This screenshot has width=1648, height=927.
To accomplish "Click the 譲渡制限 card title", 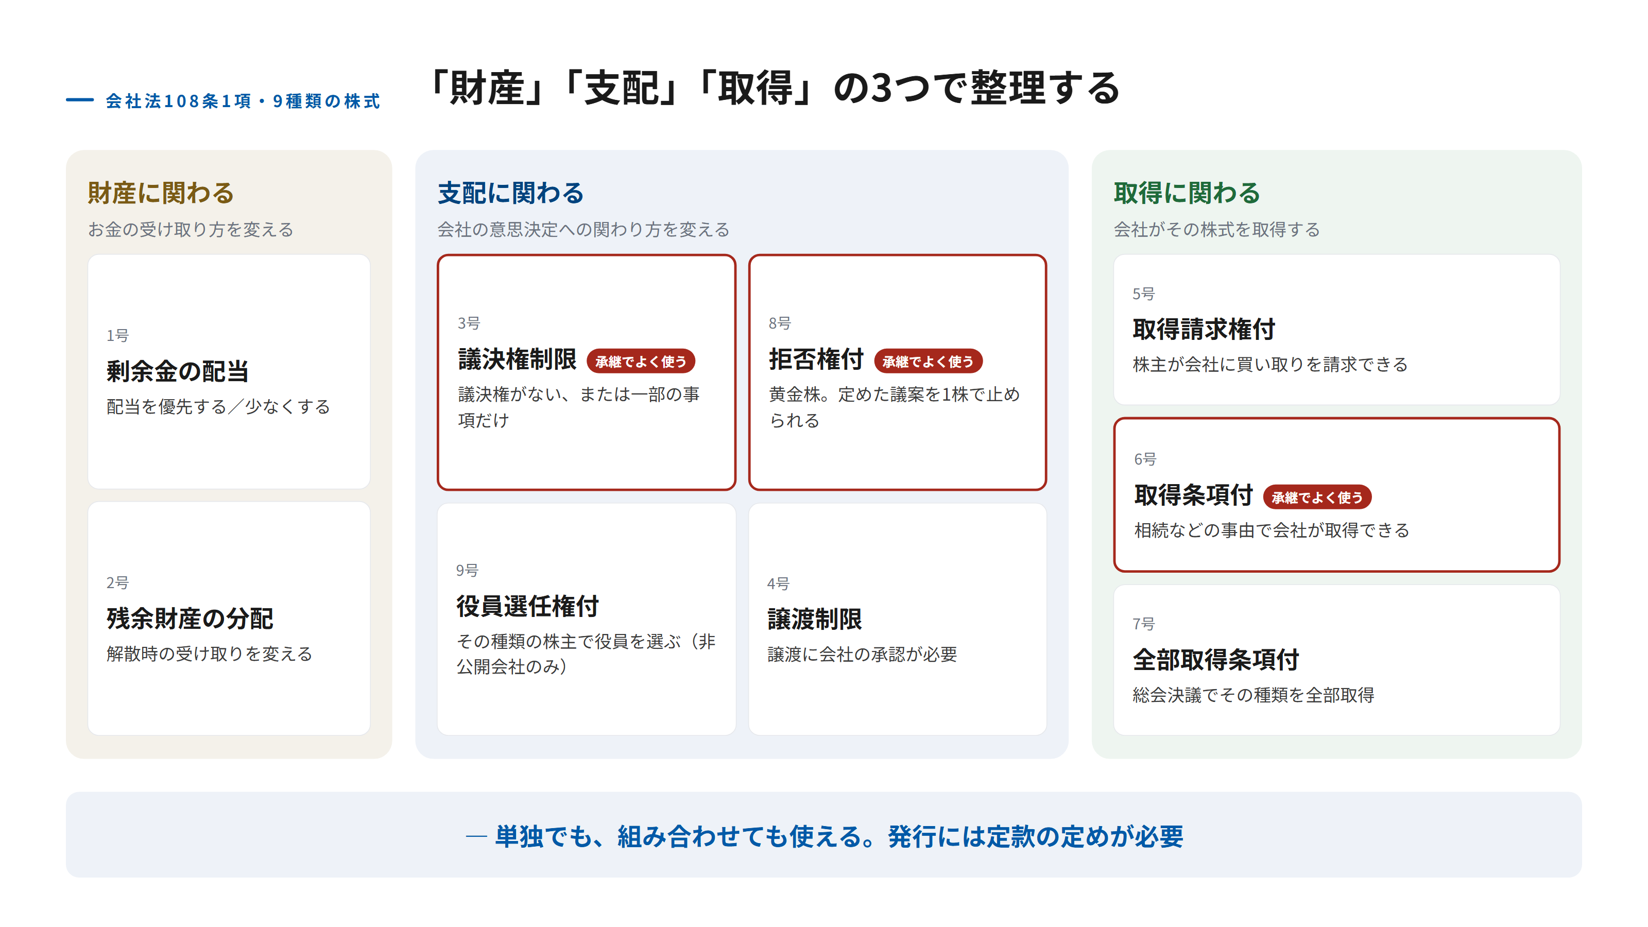I will pyautogui.click(x=814, y=619).
